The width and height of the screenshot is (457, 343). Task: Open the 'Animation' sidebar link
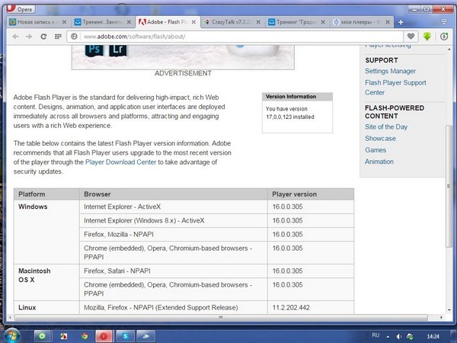pos(379,162)
